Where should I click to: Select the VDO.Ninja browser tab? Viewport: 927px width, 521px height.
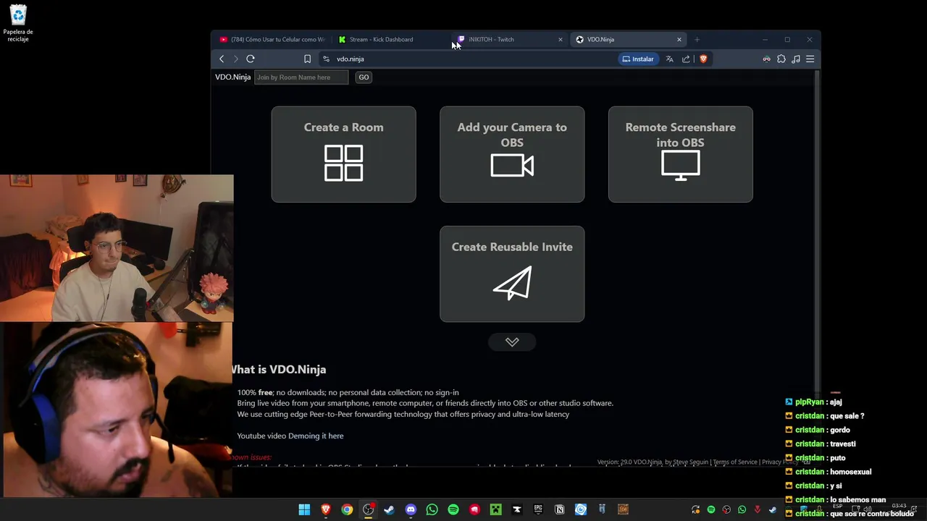click(627, 39)
